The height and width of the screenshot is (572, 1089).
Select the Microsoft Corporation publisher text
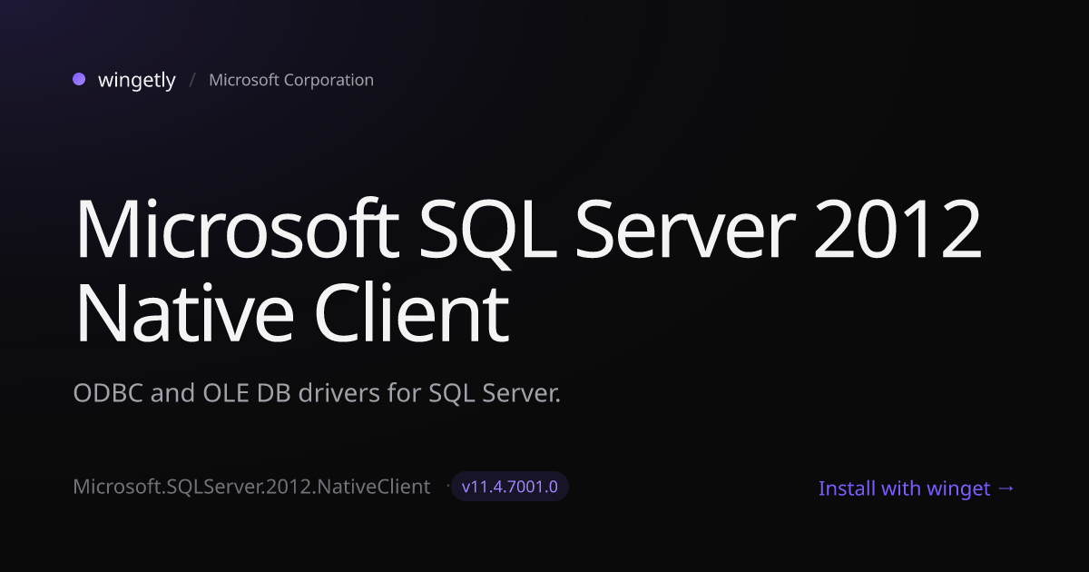291,80
